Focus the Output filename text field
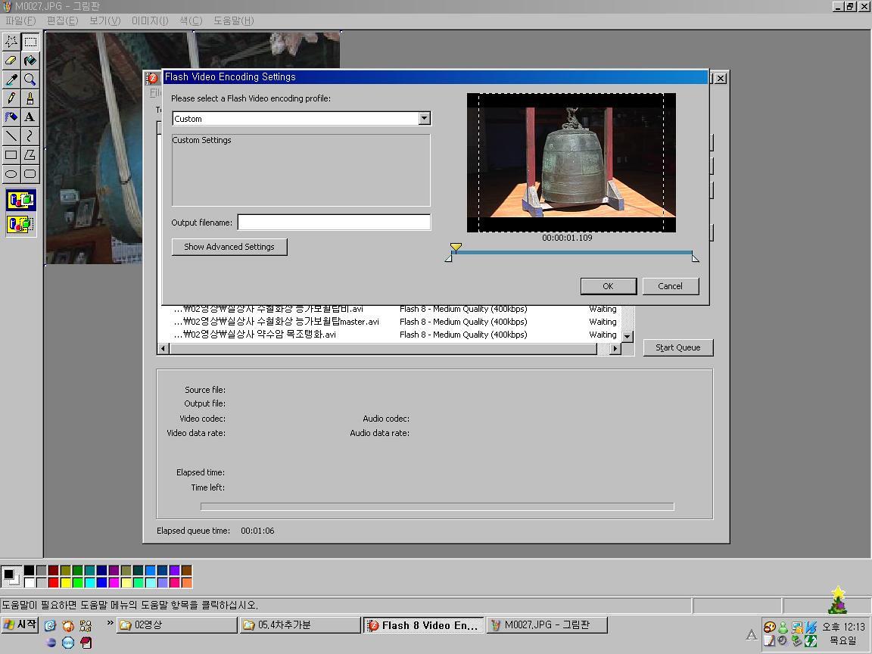Screen dimensions: 872x654 coord(334,223)
